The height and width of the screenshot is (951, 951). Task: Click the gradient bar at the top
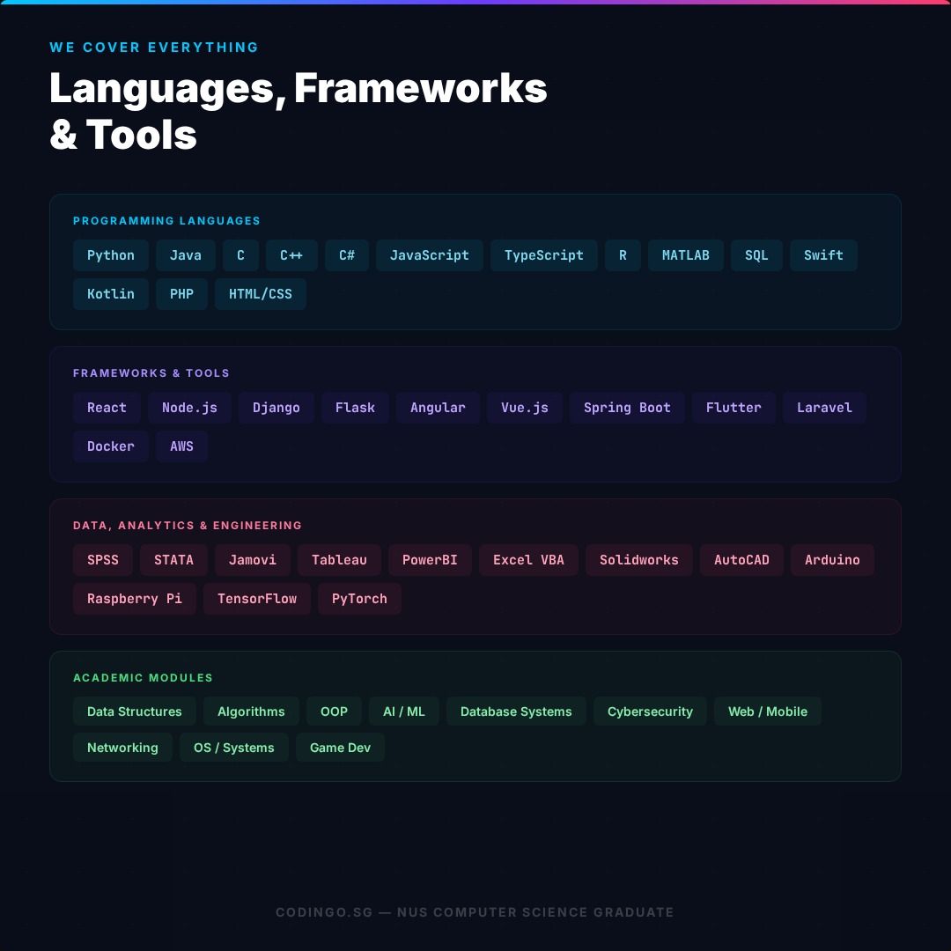pos(475,4)
